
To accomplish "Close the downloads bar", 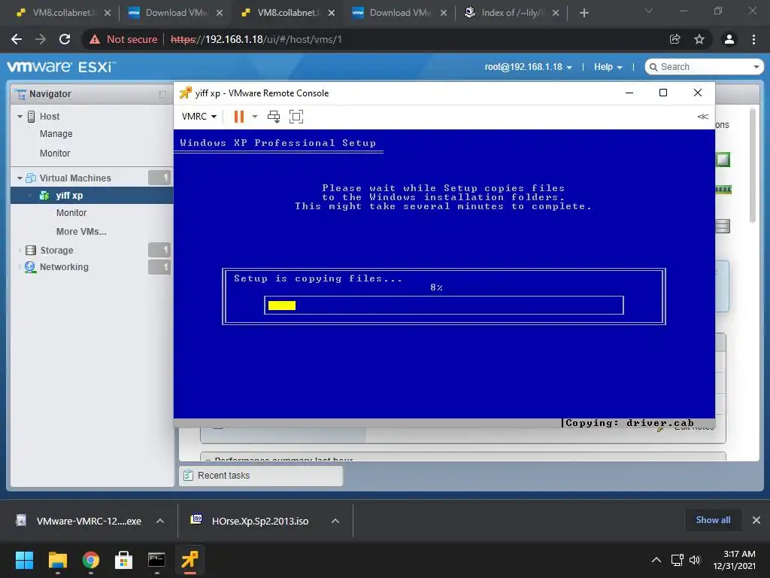I will (756, 520).
